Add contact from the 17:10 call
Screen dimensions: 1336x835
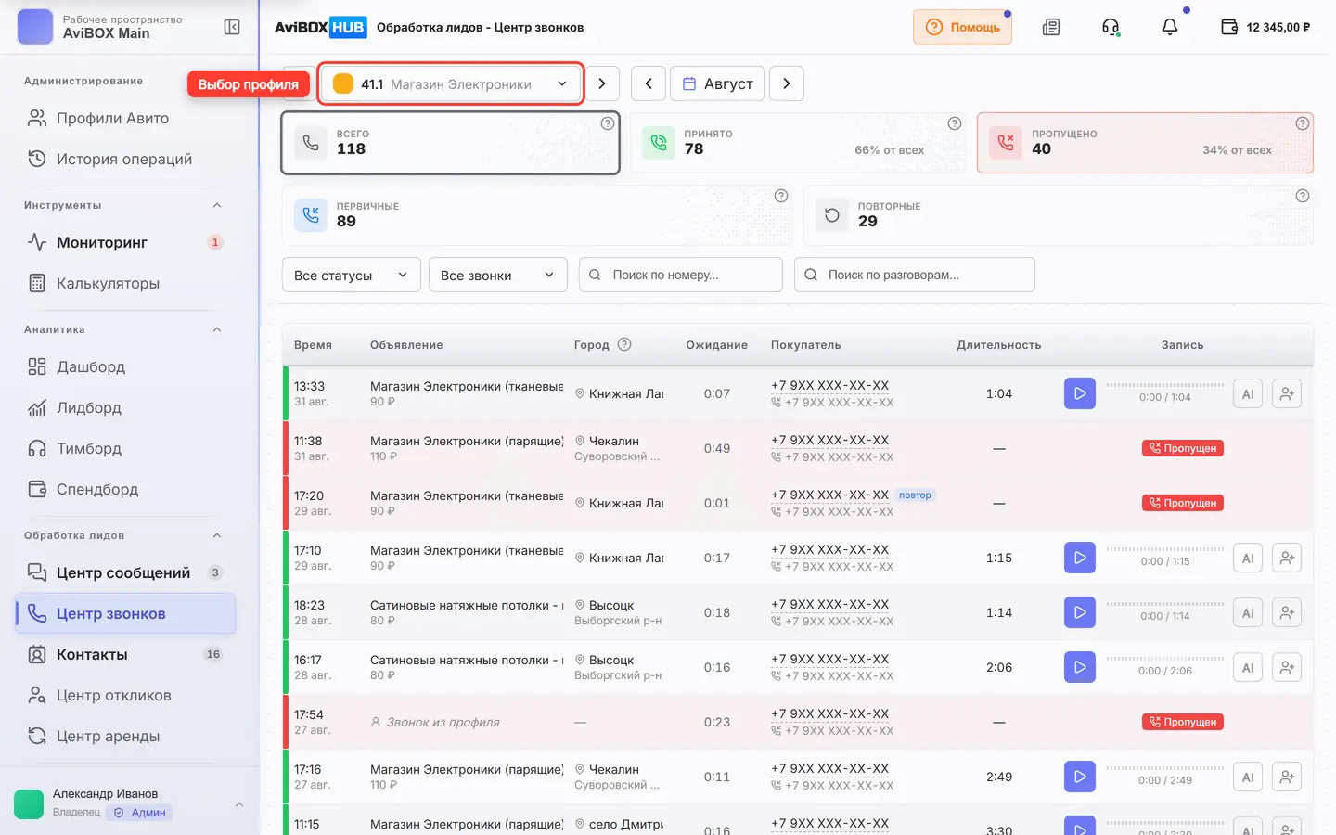click(x=1287, y=558)
